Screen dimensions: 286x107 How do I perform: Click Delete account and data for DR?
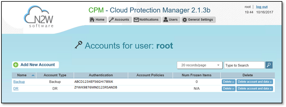click(255, 89)
